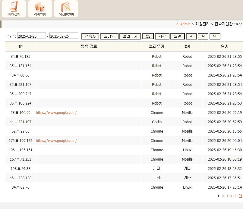Click Mozilla cell in 167.≡.71.253 row
Viewport: 243px width, 213px height.
coord(187,159)
